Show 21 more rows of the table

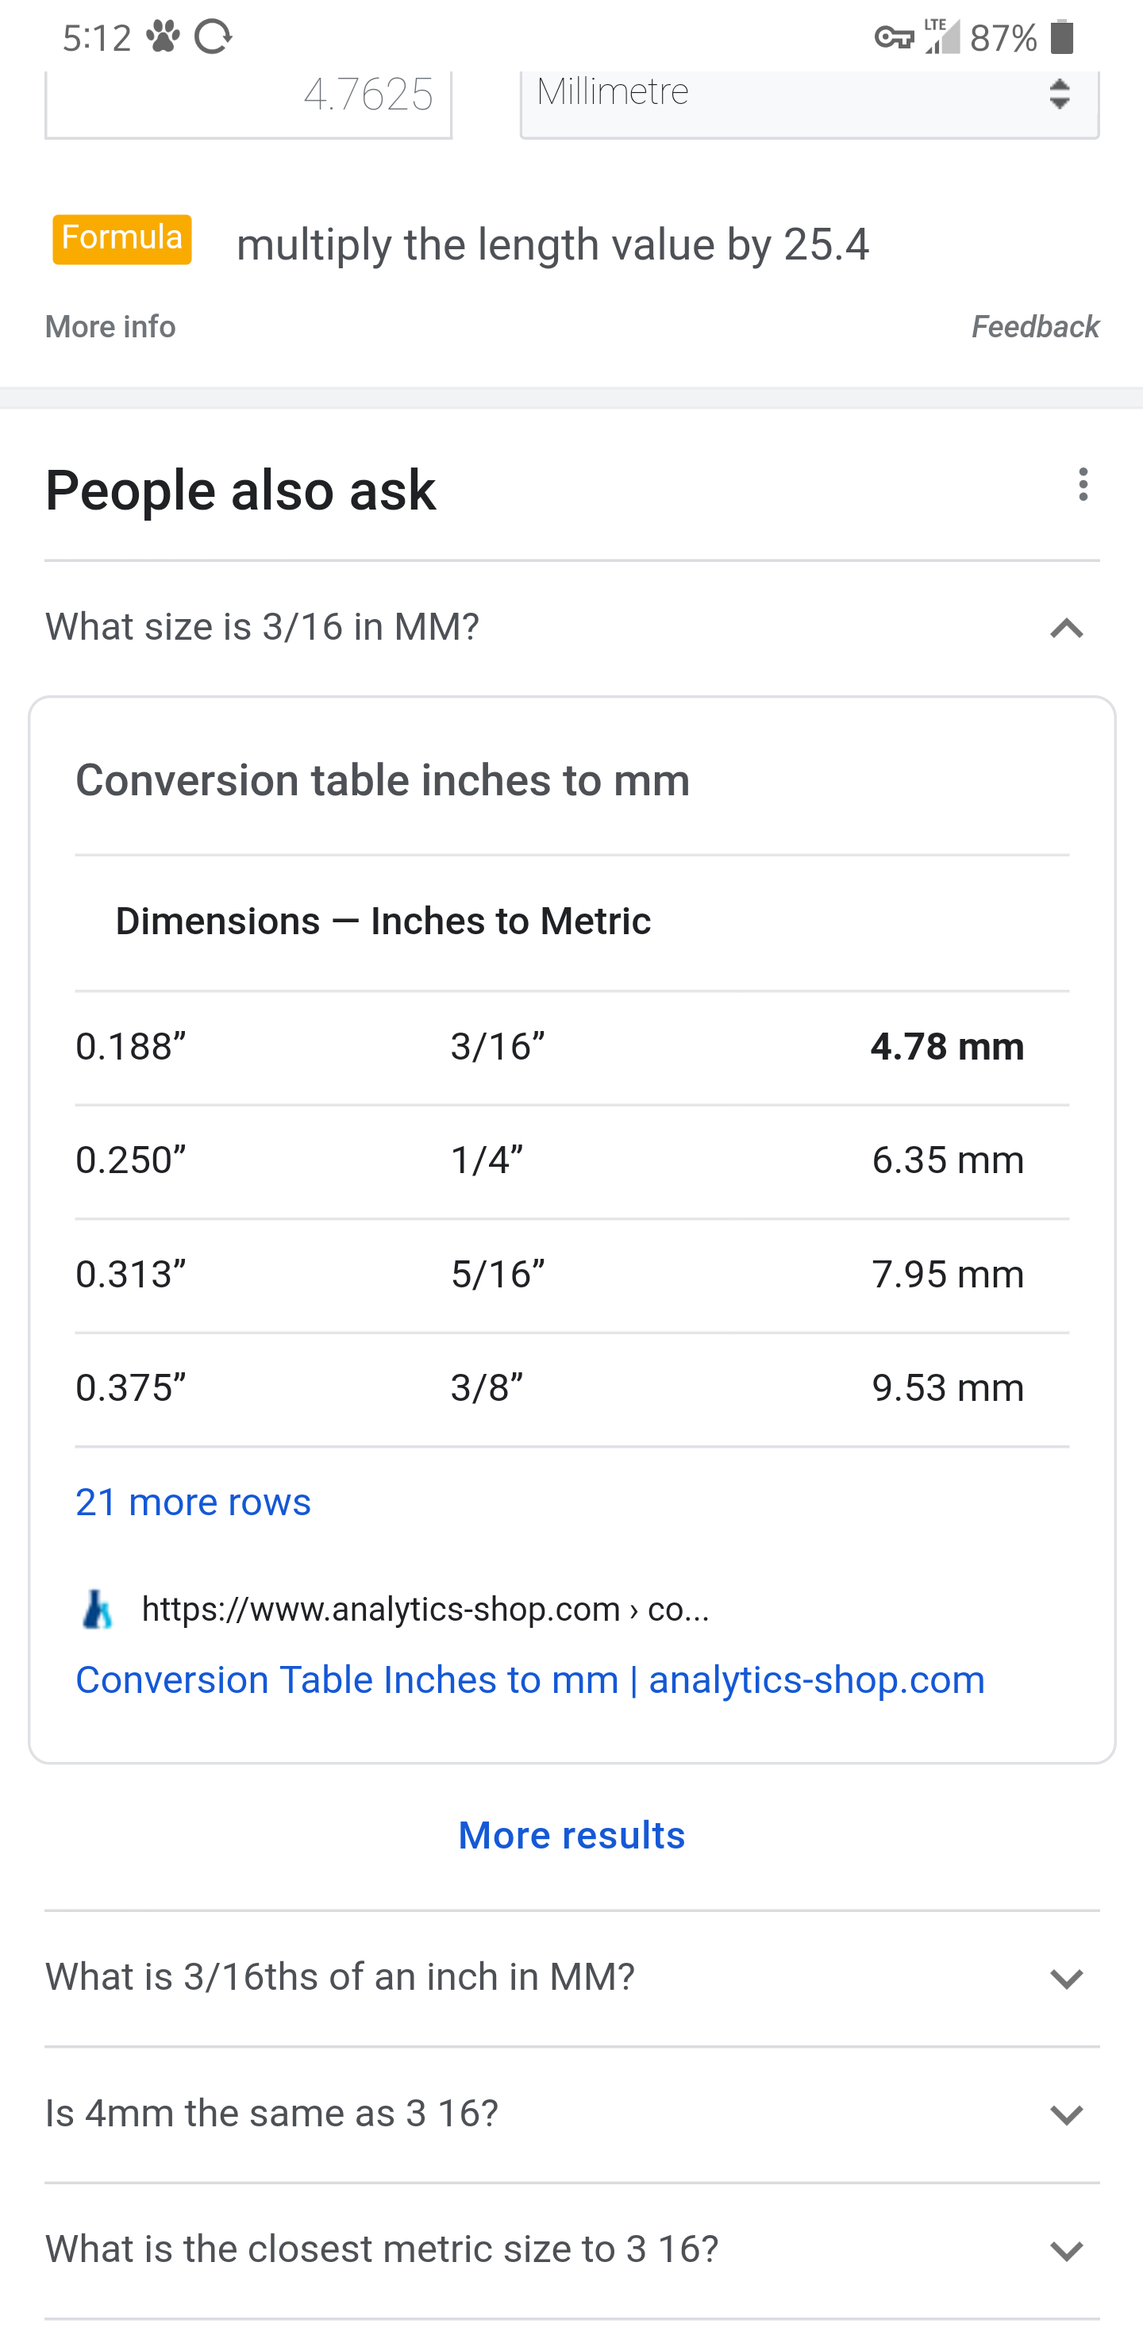tap(193, 1502)
